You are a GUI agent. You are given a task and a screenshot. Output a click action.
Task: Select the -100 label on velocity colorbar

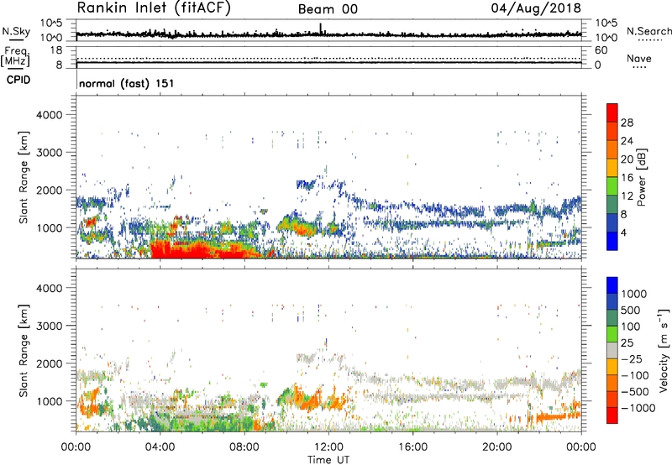click(x=634, y=375)
